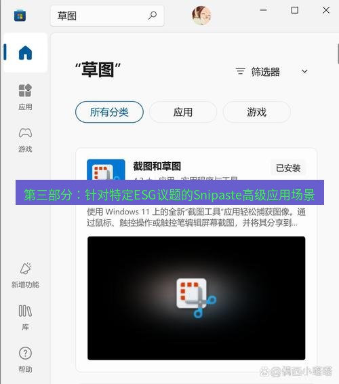Click the 筛选器 filter lines icon
The image size is (339, 384).
click(x=240, y=71)
